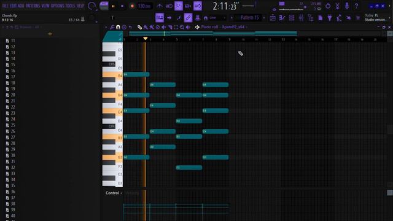Select the Paint brush tool in piano roll

point(146,27)
